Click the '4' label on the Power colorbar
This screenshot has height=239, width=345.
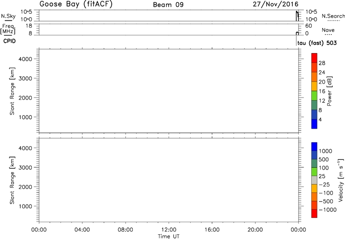tap(320, 119)
